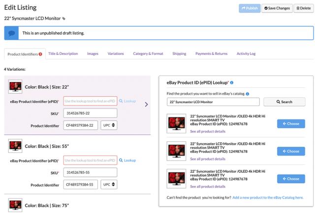Viewport: 315px width, 214px height.
Task: Open the Shipping tab
Action: click(179, 53)
